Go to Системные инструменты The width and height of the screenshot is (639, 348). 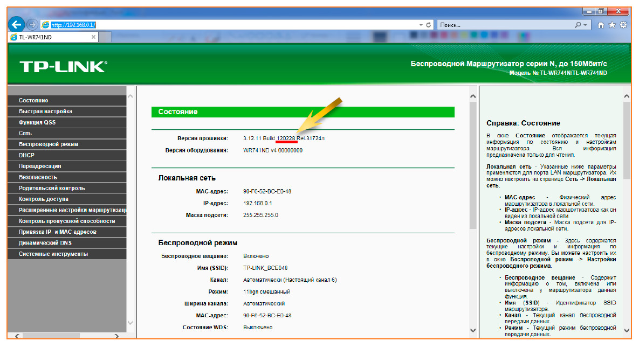(53, 254)
